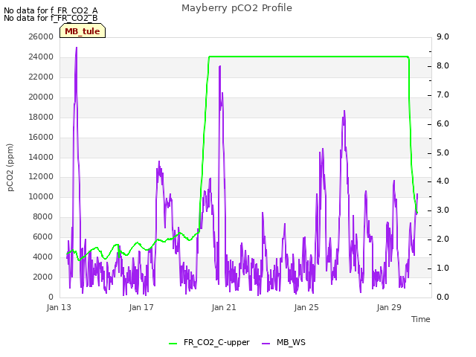The height and width of the screenshot is (357, 476).
Task: Select the 'No data for f_FR_CO2_B' message
Action: (x=51, y=18)
